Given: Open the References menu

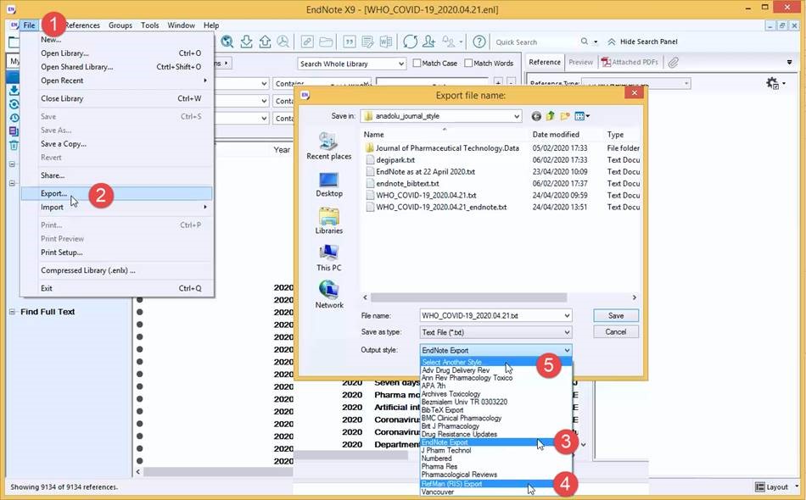Looking at the screenshot, I should click(x=82, y=25).
